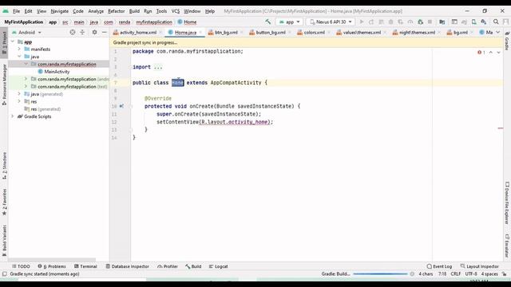Select MainActivity in the project tree
The image size is (511, 287).
tap(57, 72)
